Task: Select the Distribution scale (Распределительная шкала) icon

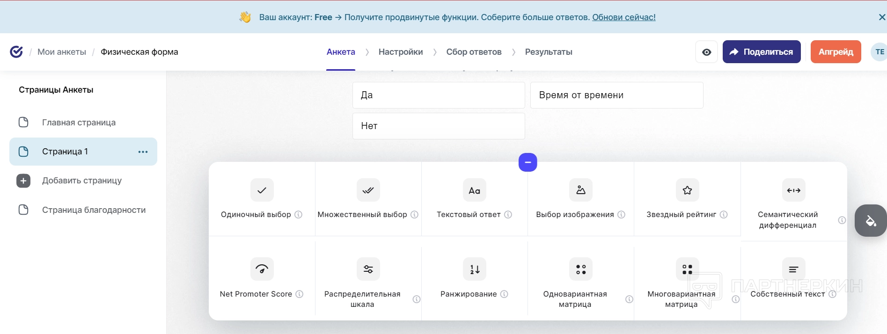Action: click(x=368, y=269)
